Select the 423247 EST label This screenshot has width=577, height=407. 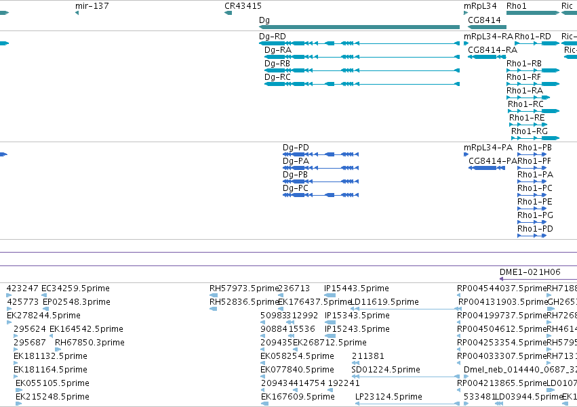coord(22,288)
